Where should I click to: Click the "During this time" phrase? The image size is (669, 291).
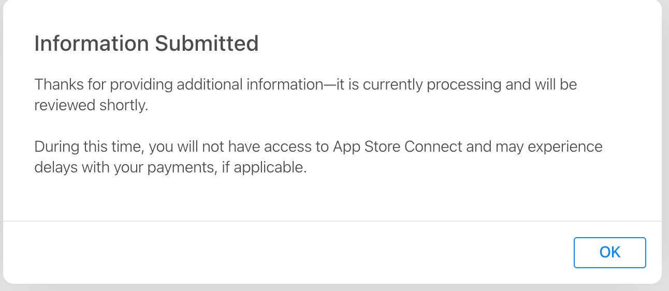(x=88, y=147)
